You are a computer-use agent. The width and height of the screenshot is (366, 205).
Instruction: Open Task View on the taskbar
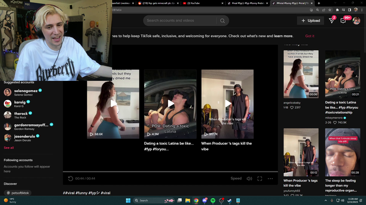pyautogui.click(x=179, y=200)
